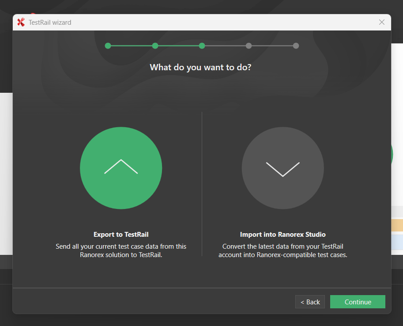403x326 pixels.
Task: Go back with the '< Back' button
Action: coord(310,302)
